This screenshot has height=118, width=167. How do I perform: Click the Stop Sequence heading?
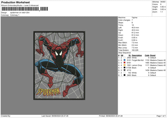(x=125, y=53)
